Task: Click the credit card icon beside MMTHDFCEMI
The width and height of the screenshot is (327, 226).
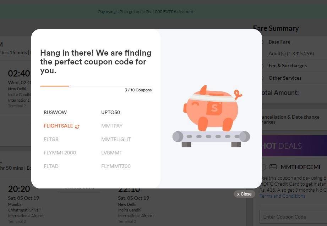Action: tap(273, 167)
